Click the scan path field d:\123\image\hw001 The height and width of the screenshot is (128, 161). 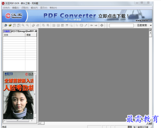pyautogui.click(x=24, y=31)
